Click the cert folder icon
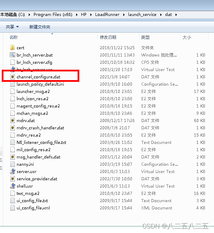 (x=12, y=48)
